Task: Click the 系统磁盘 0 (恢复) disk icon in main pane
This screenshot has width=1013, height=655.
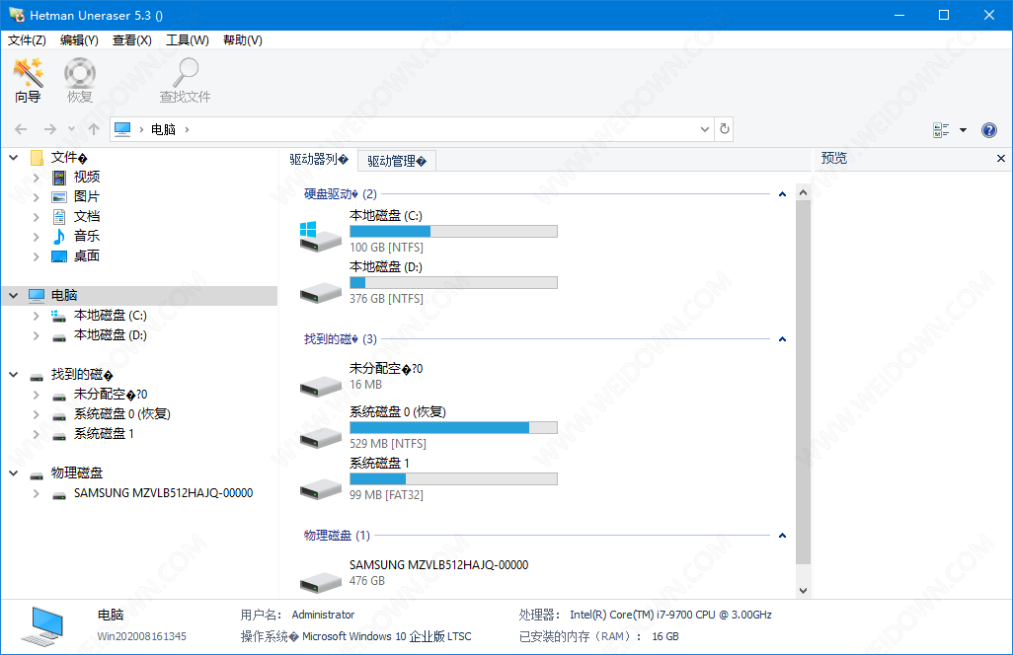Action: pos(321,437)
